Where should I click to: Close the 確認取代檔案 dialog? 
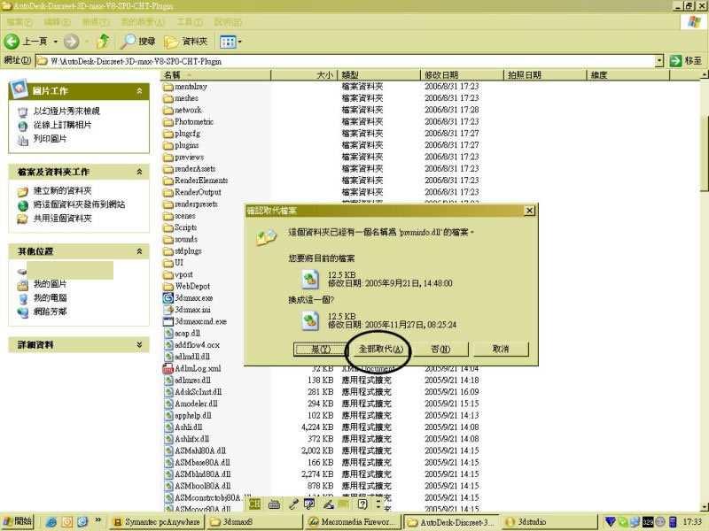click(x=529, y=211)
